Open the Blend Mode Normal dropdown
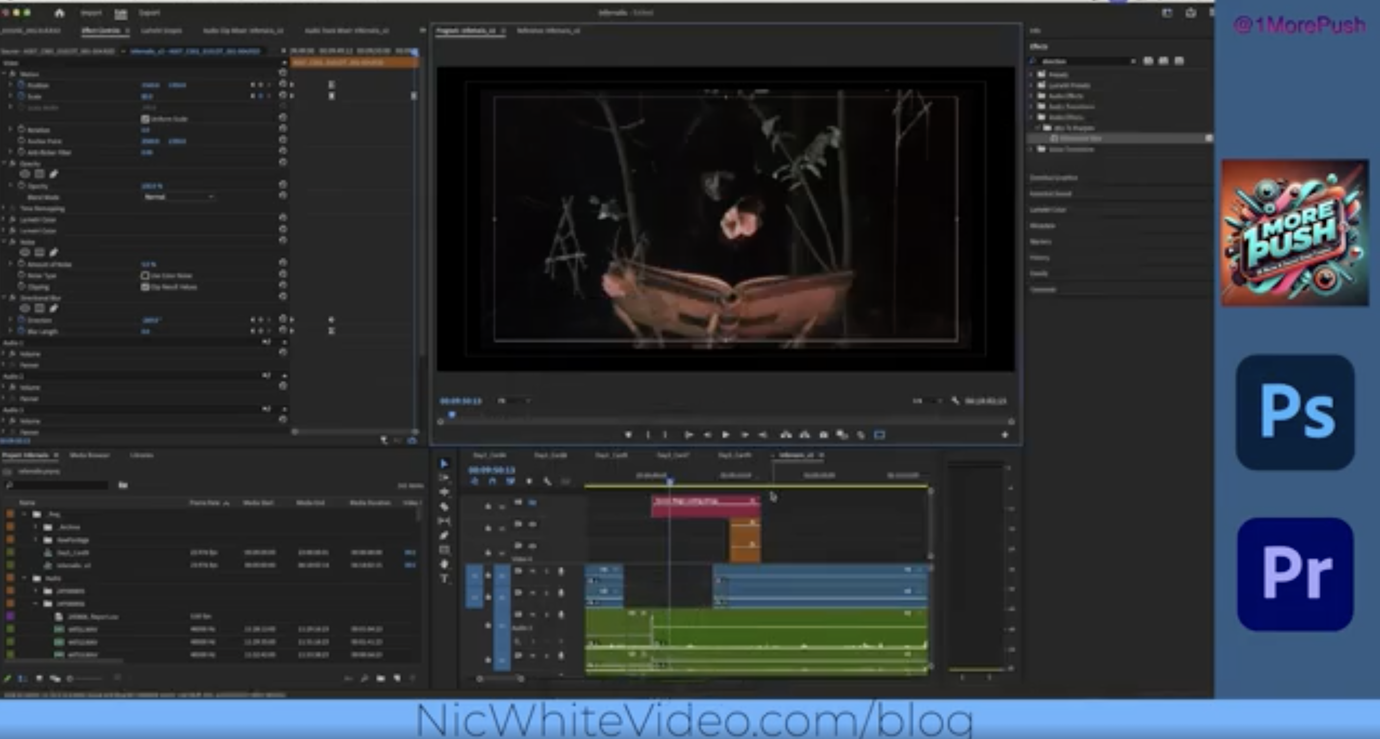 [x=179, y=197]
